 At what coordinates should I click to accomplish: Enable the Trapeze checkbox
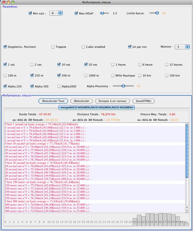coord(53,47)
